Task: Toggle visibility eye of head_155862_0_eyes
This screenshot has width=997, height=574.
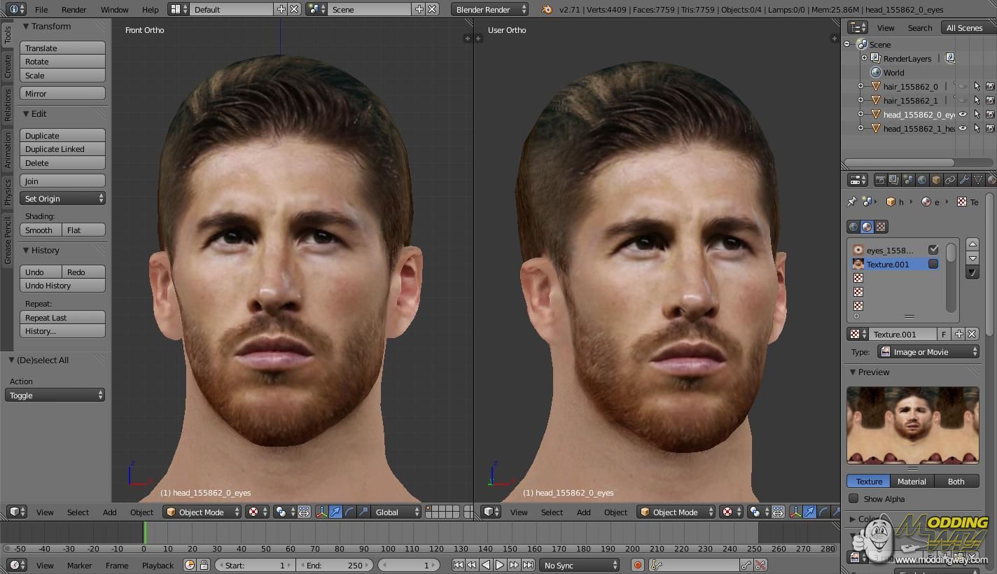Action: point(963,114)
